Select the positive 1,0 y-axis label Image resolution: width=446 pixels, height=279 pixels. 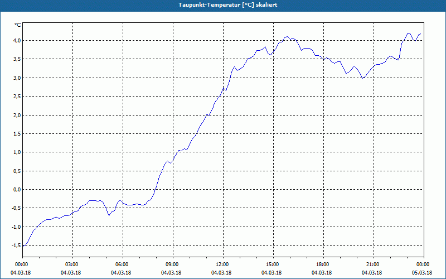pos(17,152)
